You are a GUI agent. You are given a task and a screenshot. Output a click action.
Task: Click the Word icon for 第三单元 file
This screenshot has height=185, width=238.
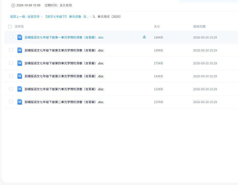click(x=20, y=76)
